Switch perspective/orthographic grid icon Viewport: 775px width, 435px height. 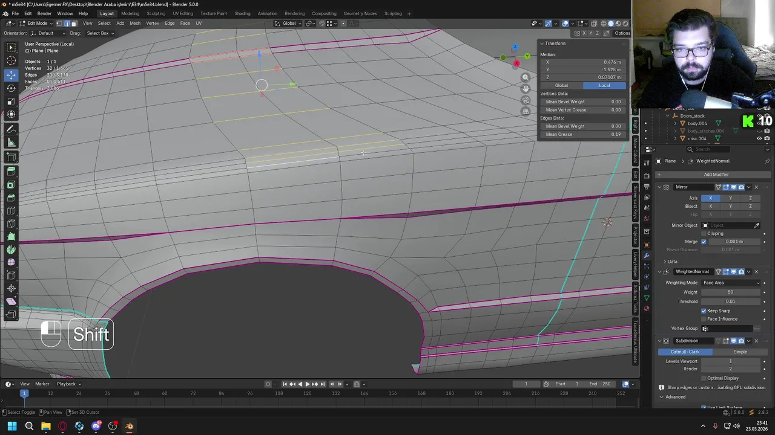pyautogui.click(x=526, y=112)
